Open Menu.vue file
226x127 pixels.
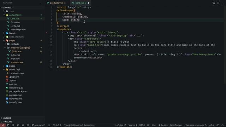pos(22,26)
